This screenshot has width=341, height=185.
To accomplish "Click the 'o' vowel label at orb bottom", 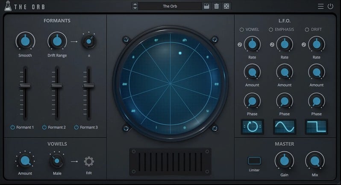I will click(185, 128).
